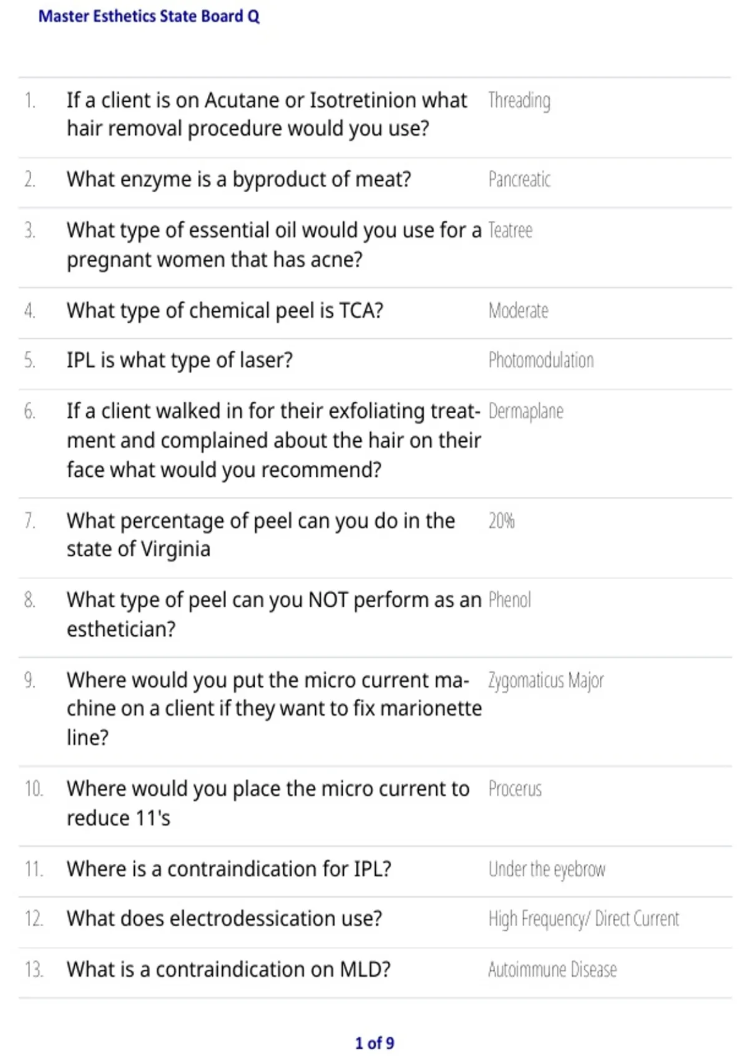Click the Autoimmune Disease answer
The height and width of the screenshot is (1061, 749).
(x=552, y=969)
